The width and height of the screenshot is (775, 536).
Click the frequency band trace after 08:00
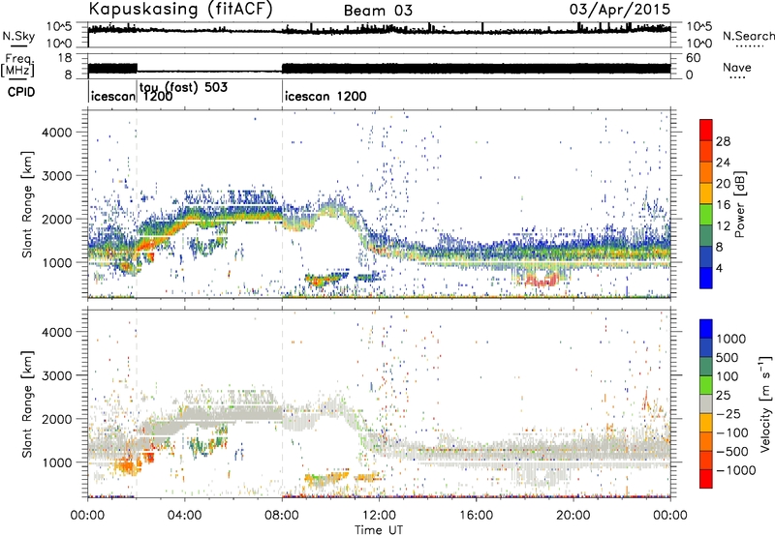pyautogui.click(x=476, y=68)
